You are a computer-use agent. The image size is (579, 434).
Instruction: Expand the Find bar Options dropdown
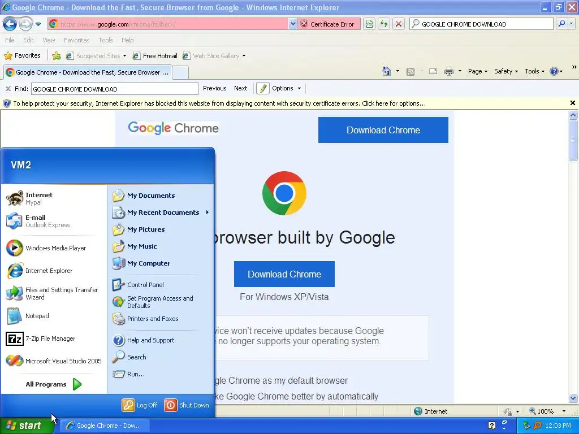tap(287, 88)
